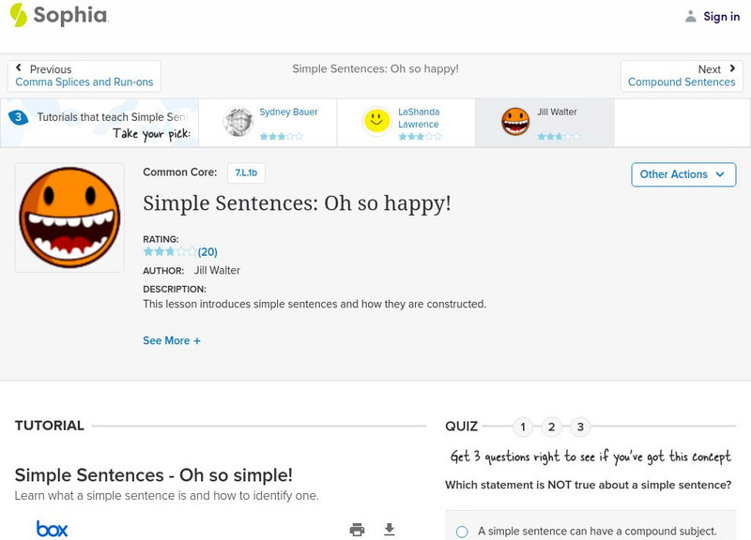
Task: Select the LaShanda Lawrence tutorial tab
Action: tap(406, 123)
